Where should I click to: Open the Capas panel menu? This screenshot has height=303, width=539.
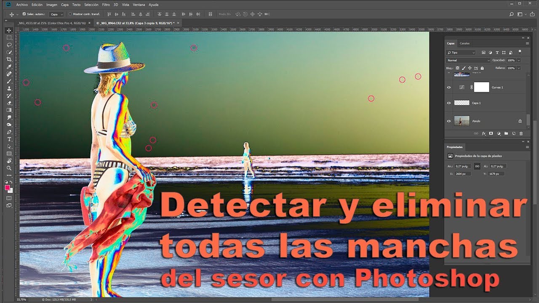coord(527,43)
